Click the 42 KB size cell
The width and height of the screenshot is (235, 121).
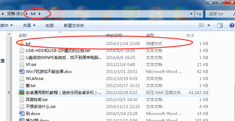click(203, 72)
